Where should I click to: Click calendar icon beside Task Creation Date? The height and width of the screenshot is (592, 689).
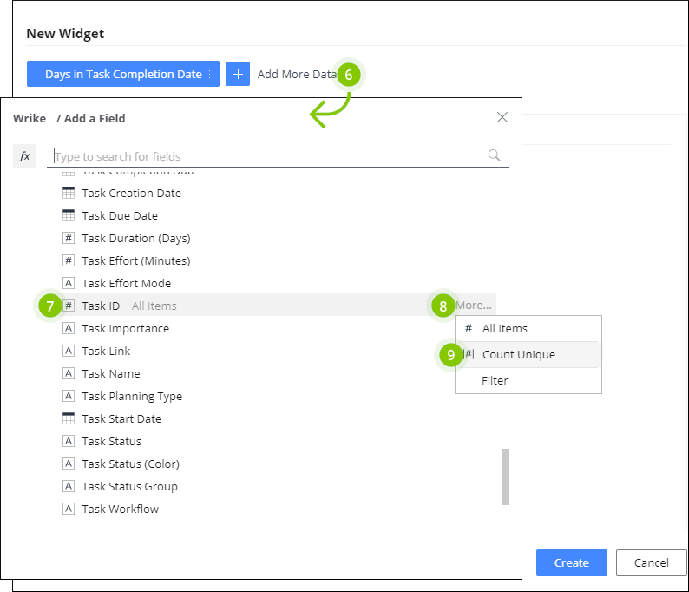(x=69, y=193)
